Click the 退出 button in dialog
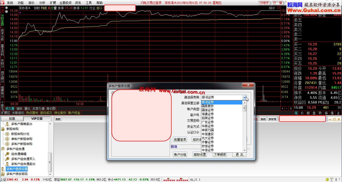The width and height of the screenshot is (342, 182). (239, 154)
